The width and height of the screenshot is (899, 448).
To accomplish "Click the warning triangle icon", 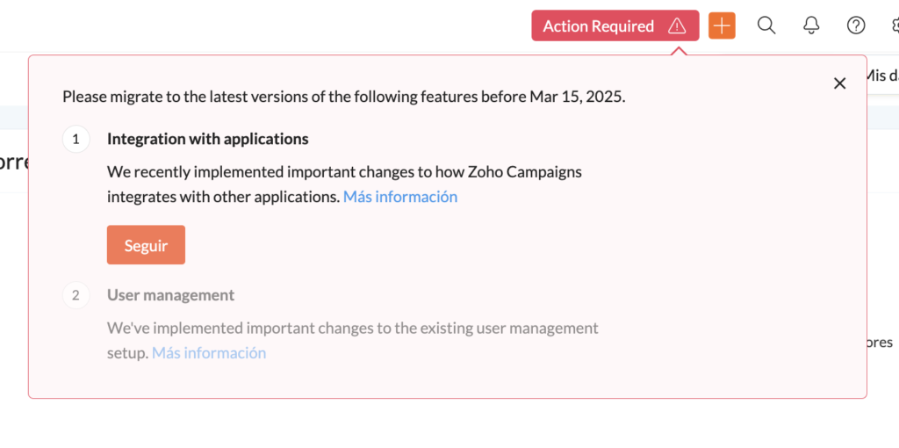I will (677, 25).
